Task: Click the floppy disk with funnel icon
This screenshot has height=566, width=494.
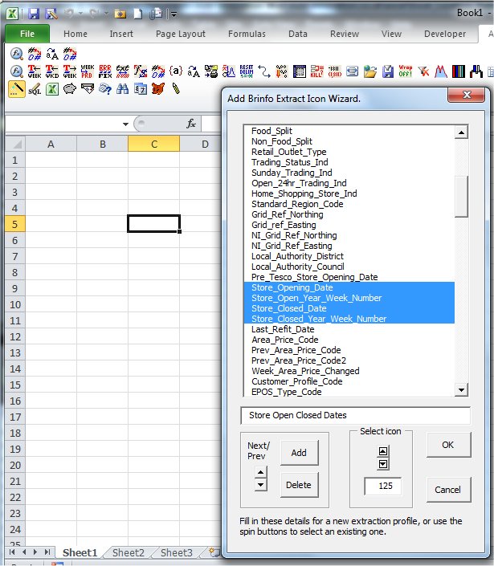Action: click(x=388, y=71)
